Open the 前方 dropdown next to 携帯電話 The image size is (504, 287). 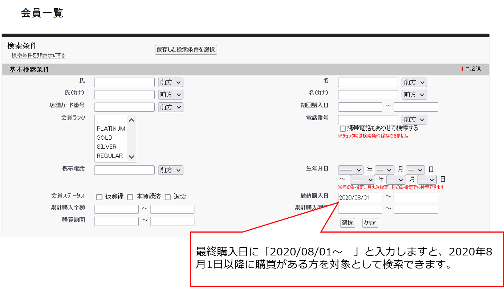[171, 170]
